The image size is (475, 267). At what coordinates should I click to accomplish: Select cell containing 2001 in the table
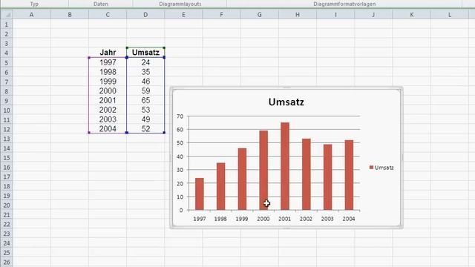click(108, 100)
